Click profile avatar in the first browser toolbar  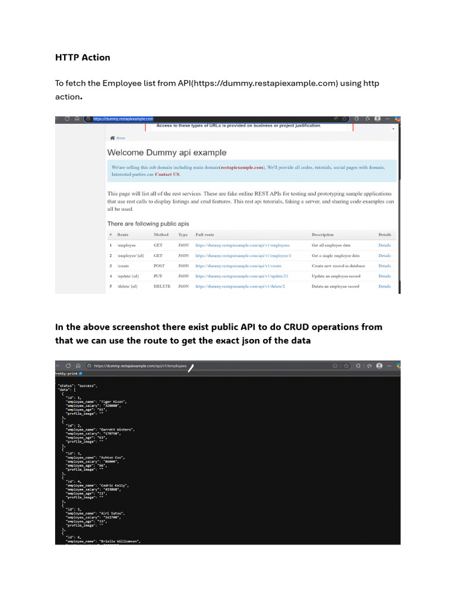(x=377, y=119)
